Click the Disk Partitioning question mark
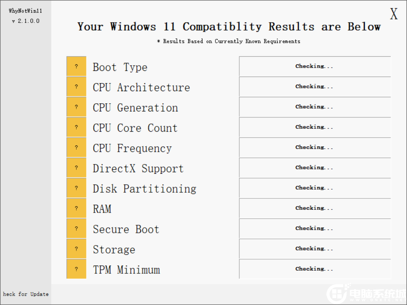 [x=76, y=188]
